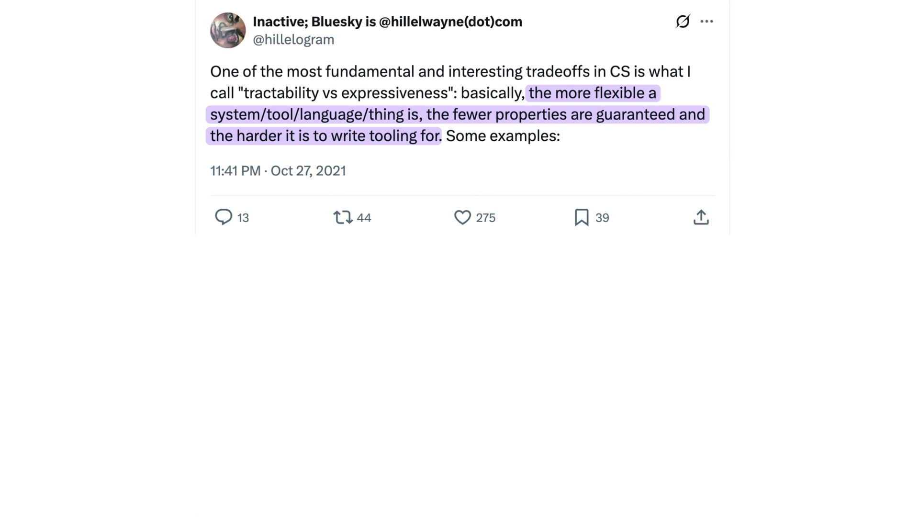Viewport: 919px width, 517px height.
Task: Click the '11:41 PM · Oct 27, 2021' timestamp
Action: click(278, 171)
